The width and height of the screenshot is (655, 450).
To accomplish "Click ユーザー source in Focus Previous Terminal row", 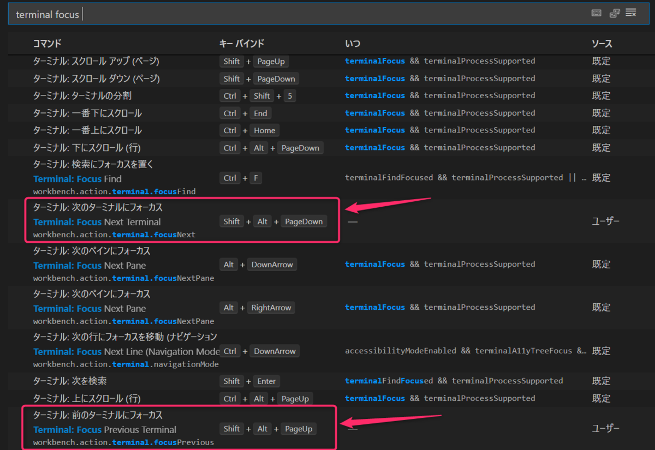I will pos(607,429).
